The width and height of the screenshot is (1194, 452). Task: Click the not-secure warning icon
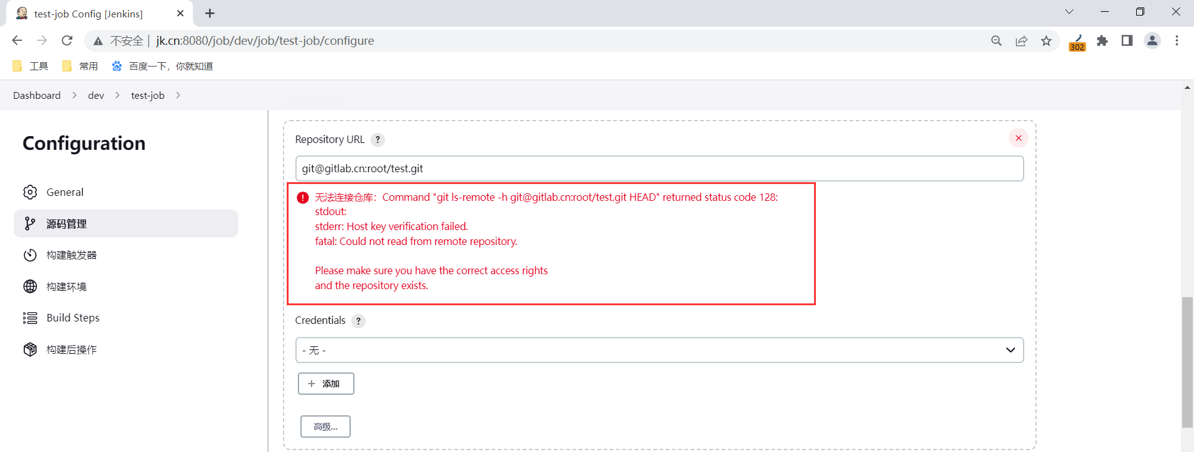(x=98, y=41)
